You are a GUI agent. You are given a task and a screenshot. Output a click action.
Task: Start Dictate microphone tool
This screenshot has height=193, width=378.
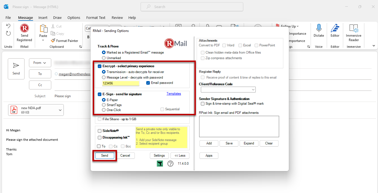tap(319, 28)
